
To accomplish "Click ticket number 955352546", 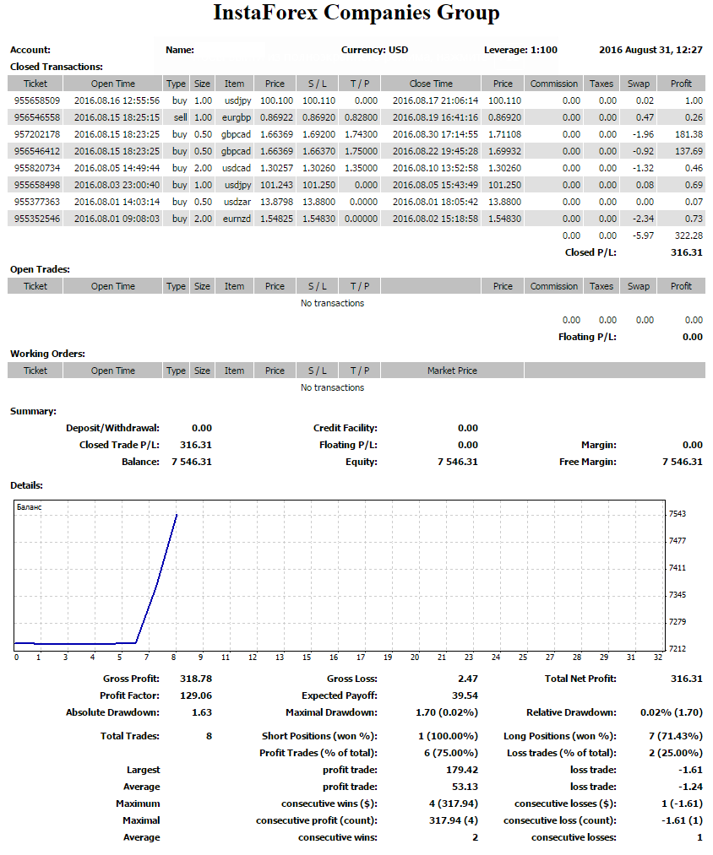I will (37, 219).
